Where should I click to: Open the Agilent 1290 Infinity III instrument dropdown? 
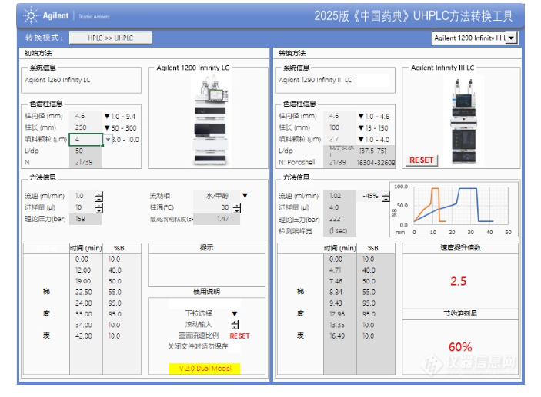click(x=512, y=38)
